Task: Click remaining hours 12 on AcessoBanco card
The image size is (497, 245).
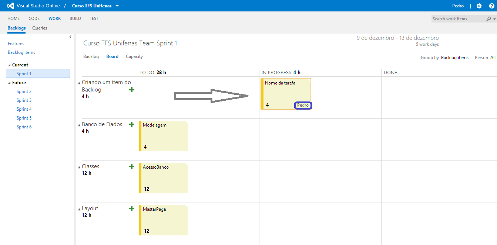Action: click(147, 189)
